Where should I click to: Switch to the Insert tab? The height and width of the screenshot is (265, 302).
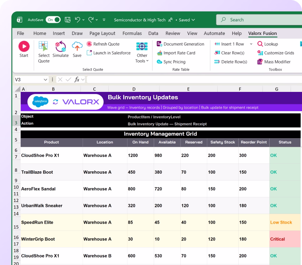(x=59, y=33)
